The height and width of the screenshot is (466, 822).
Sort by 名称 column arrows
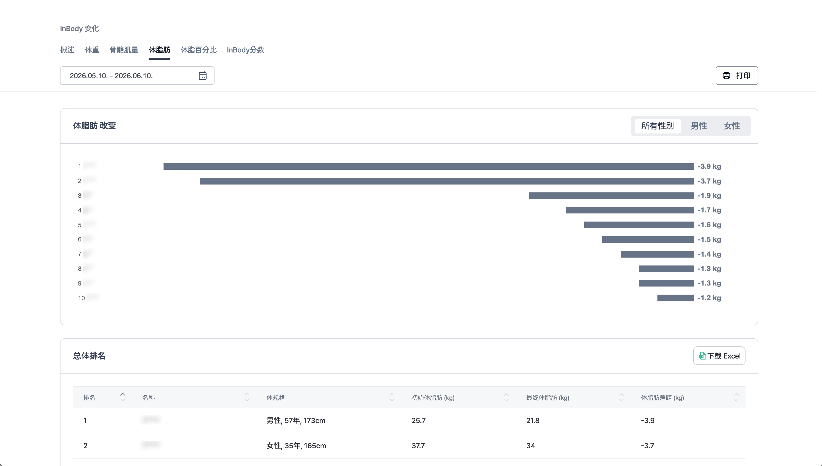pyautogui.click(x=247, y=397)
